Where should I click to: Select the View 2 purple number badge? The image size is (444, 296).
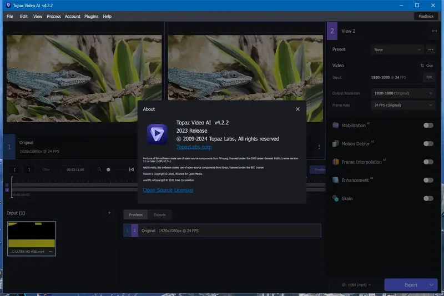click(x=332, y=31)
